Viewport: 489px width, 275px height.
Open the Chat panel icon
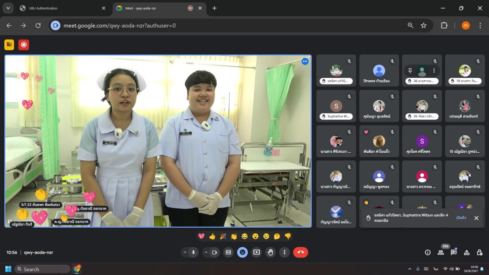(454, 252)
